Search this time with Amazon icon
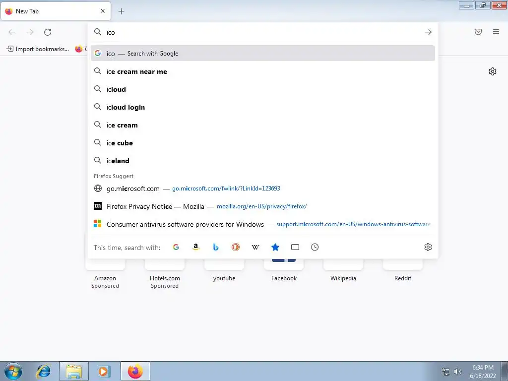 coord(195,247)
